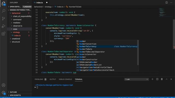Collapse the behavioral folder
Screen dimensions: 175x98
pos(19,13)
